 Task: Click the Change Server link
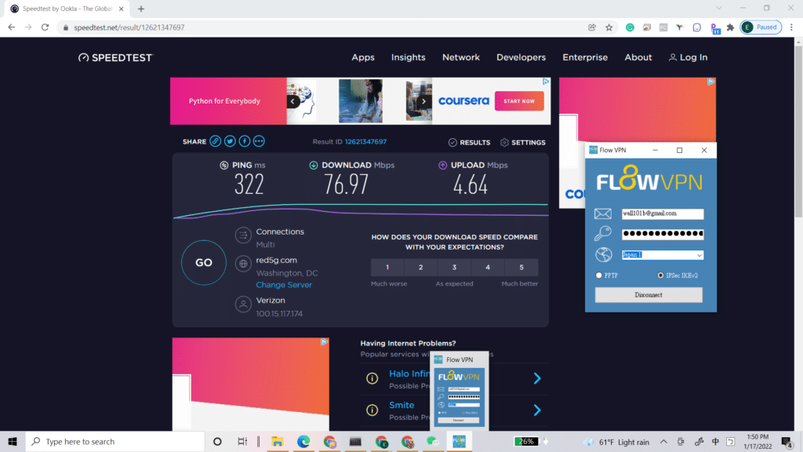tap(284, 285)
